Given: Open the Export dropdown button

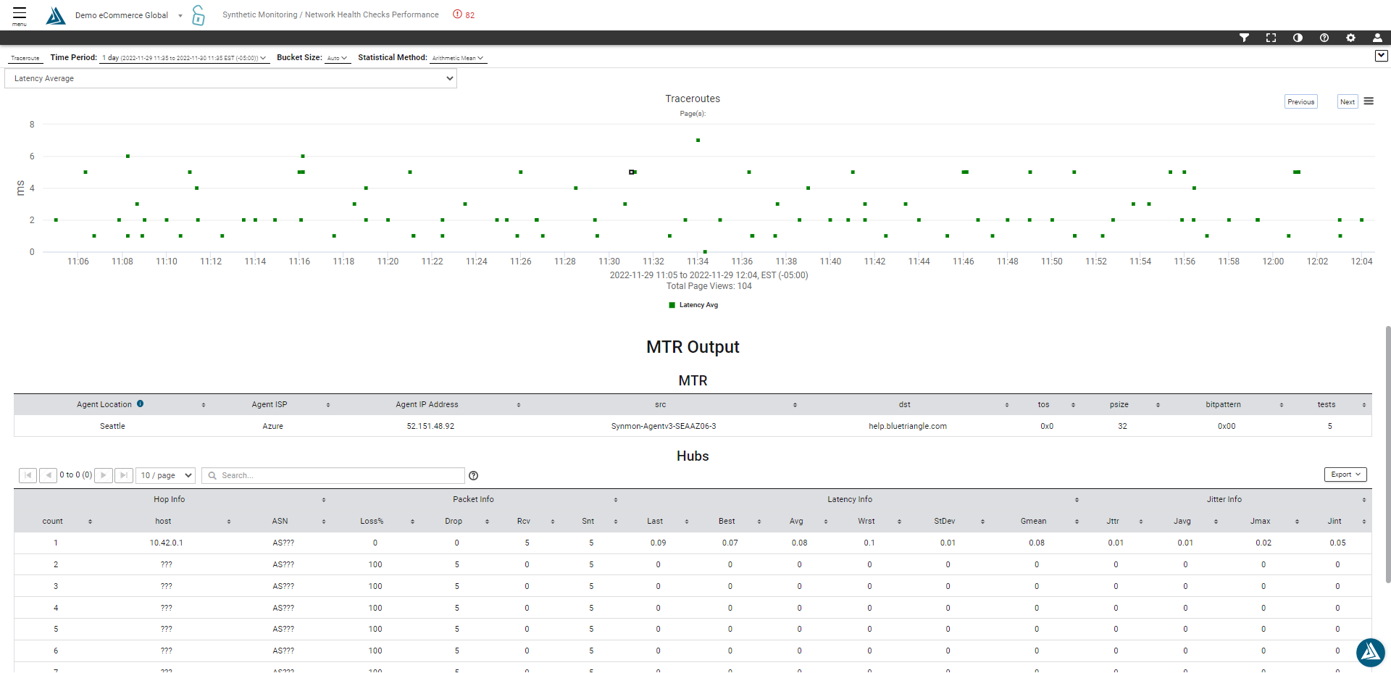Looking at the screenshot, I should point(1345,475).
